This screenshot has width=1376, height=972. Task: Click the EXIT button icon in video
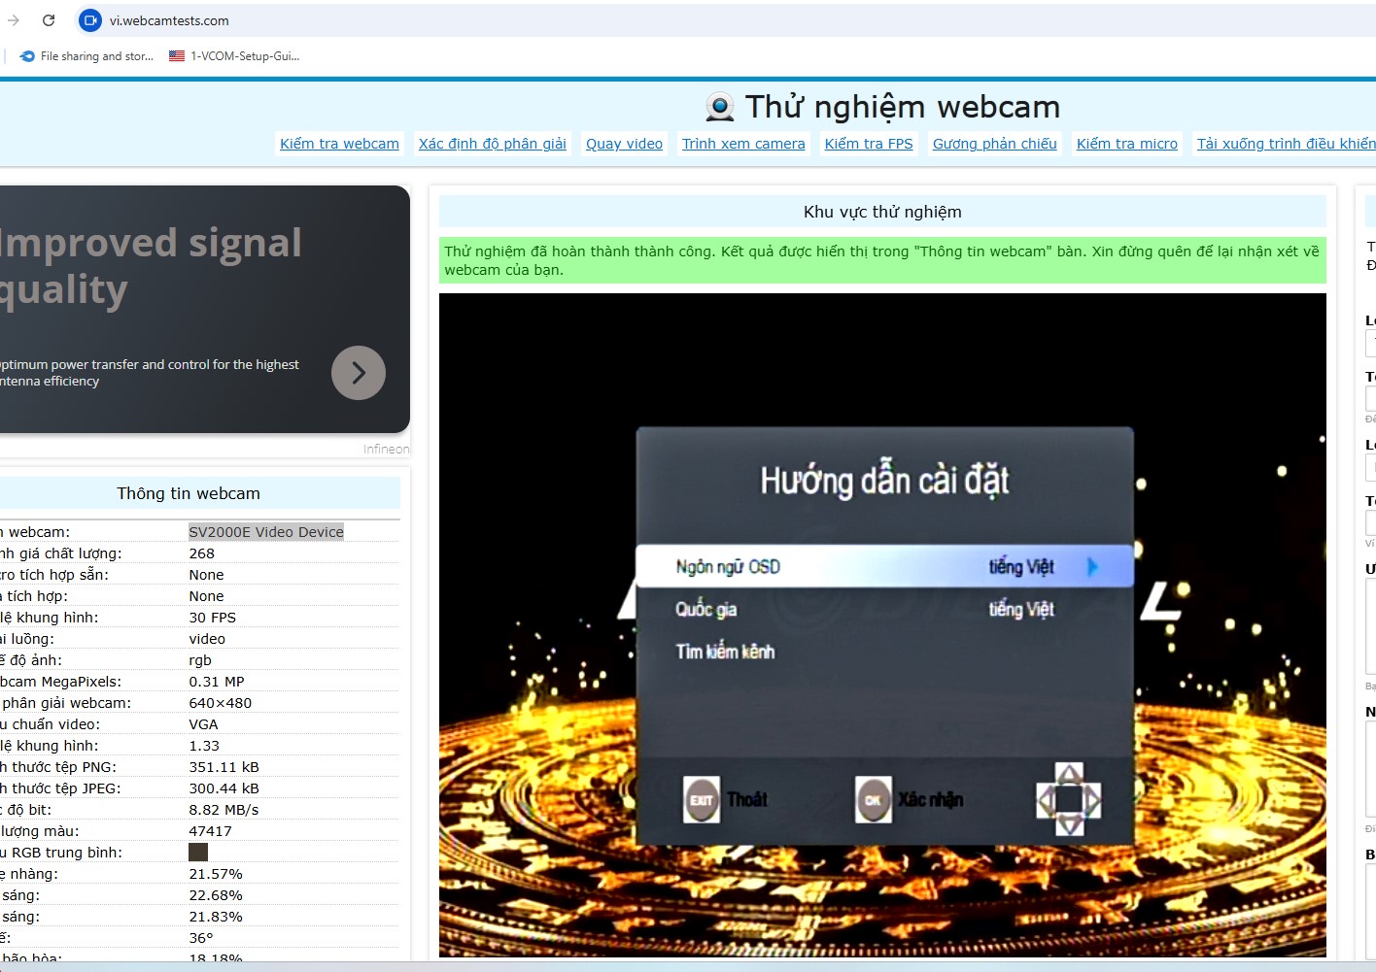pos(702,800)
